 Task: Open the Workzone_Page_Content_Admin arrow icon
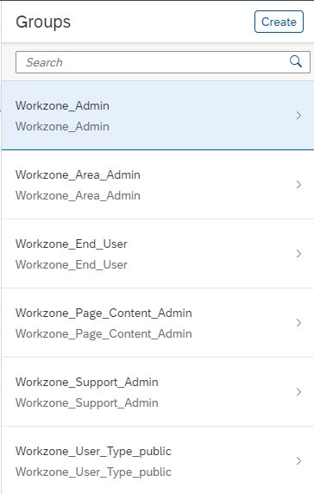tap(298, 323)
